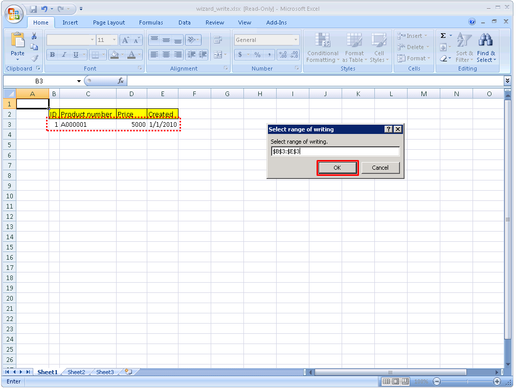Click OK in the Select range dialog
Screen dimensions: 516x388
(x=337, y=167)
